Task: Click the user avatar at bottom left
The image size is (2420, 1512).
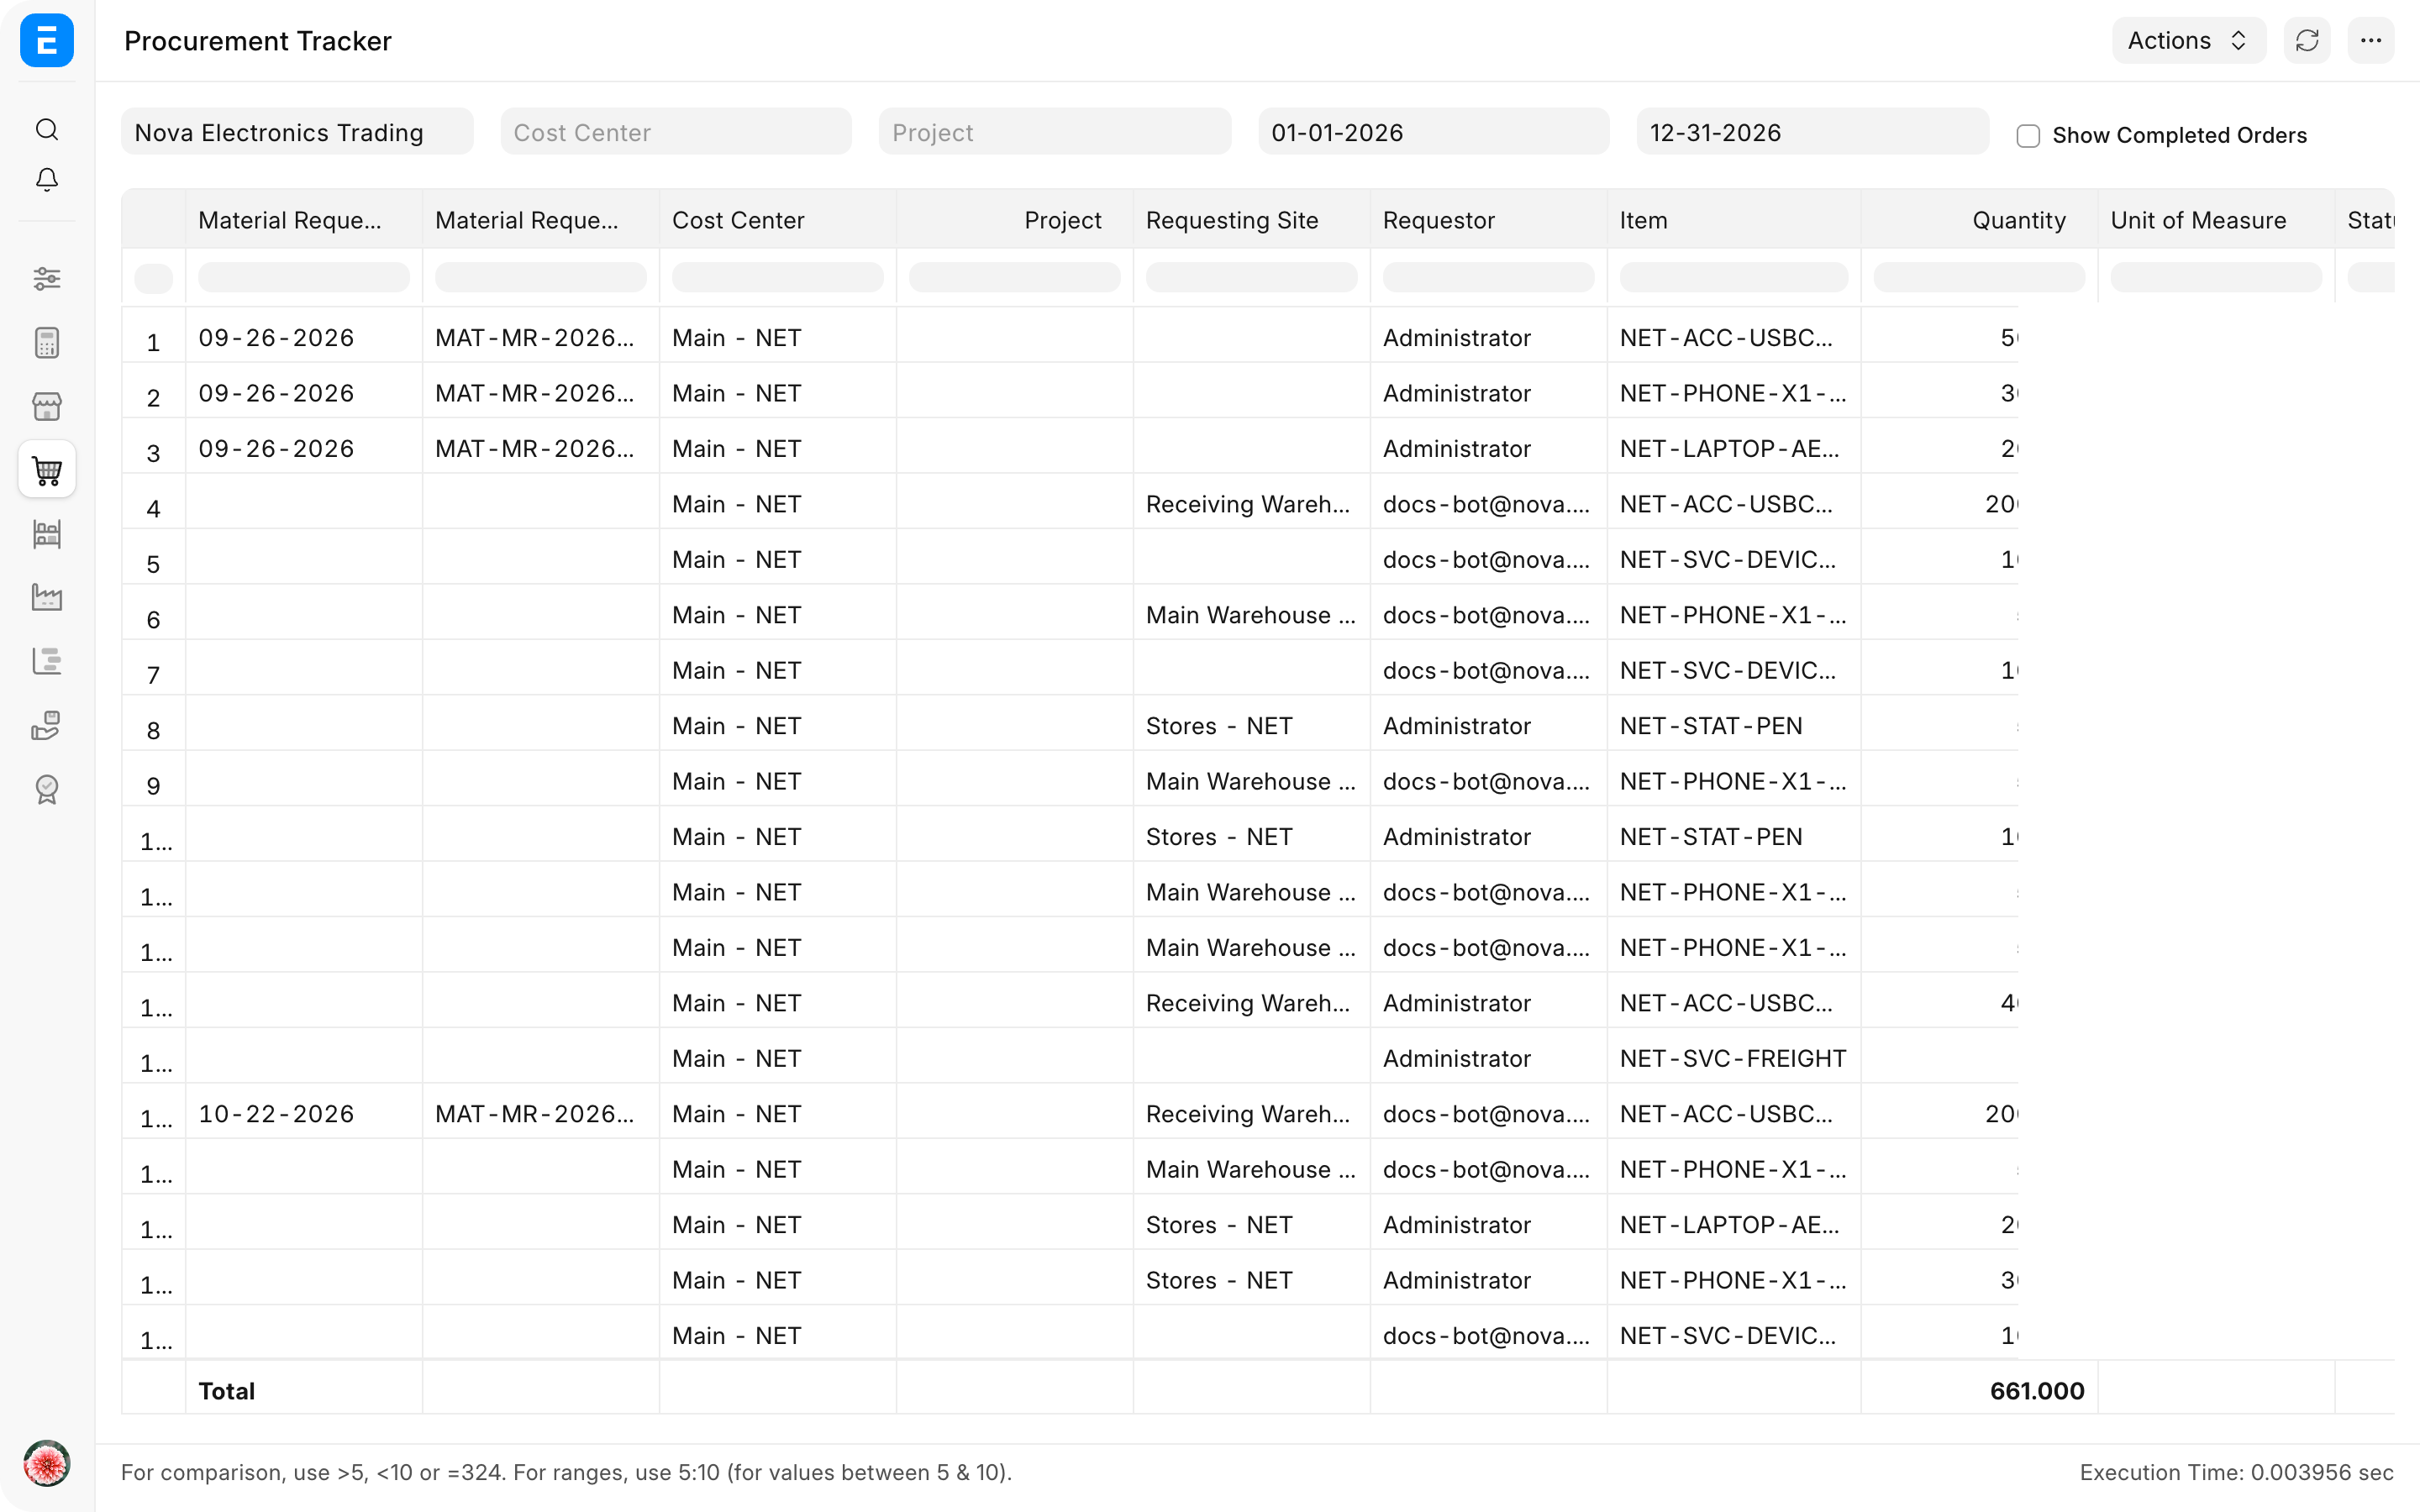Action: (47, 1464)
